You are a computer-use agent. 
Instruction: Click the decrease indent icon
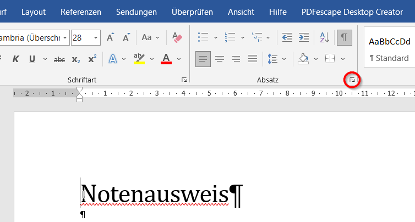(287, 37)
